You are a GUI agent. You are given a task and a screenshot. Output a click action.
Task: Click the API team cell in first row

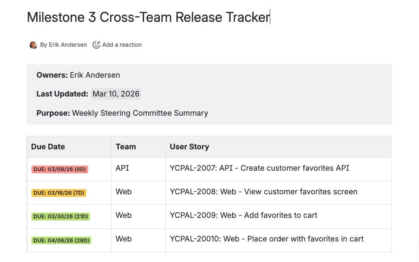tap(122, 168)
